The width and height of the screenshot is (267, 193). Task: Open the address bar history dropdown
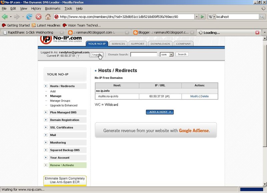pyautogui.click(x=197, y=17)
